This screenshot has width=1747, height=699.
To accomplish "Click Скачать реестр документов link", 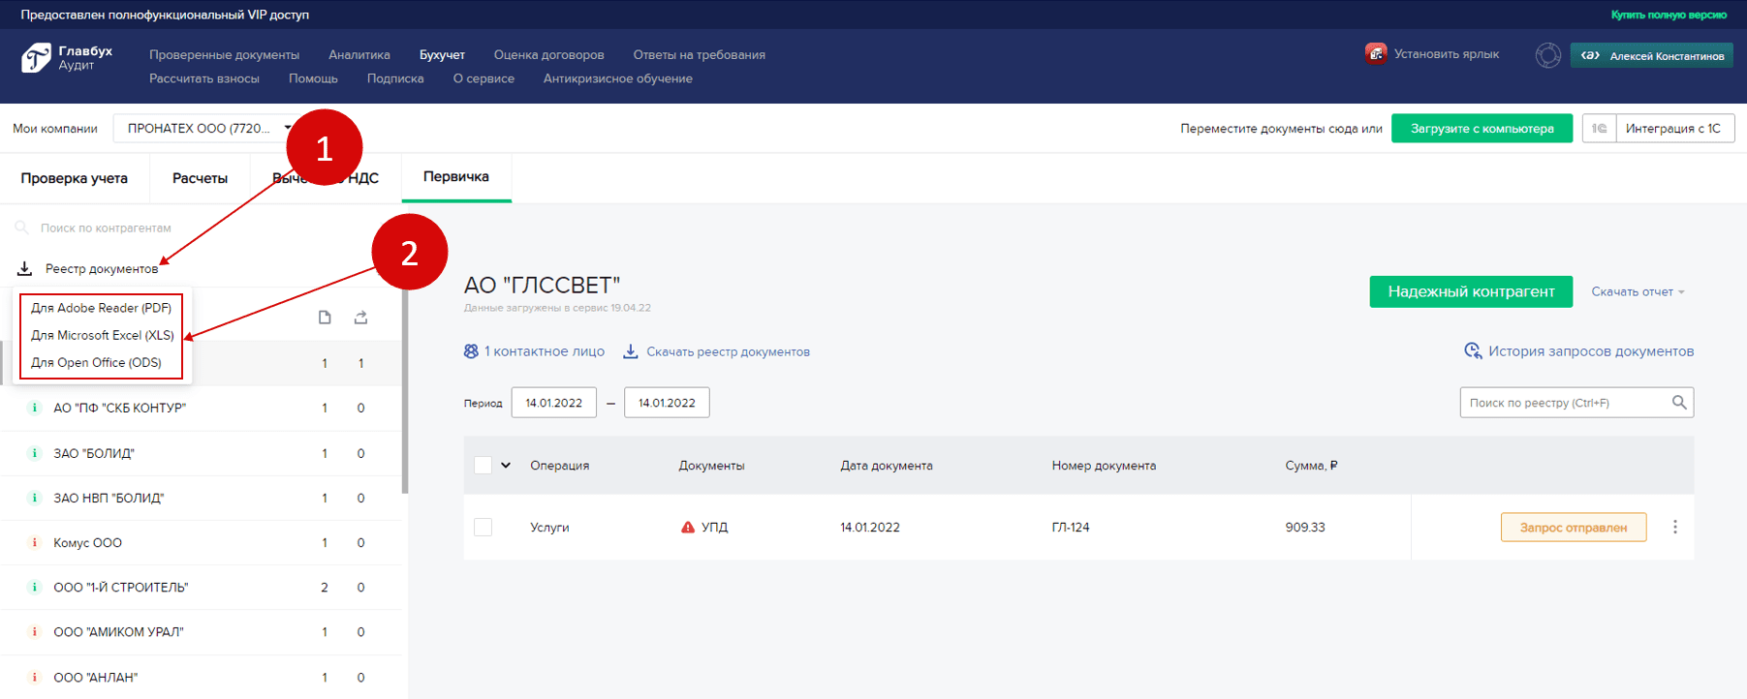I will [728, 351].
